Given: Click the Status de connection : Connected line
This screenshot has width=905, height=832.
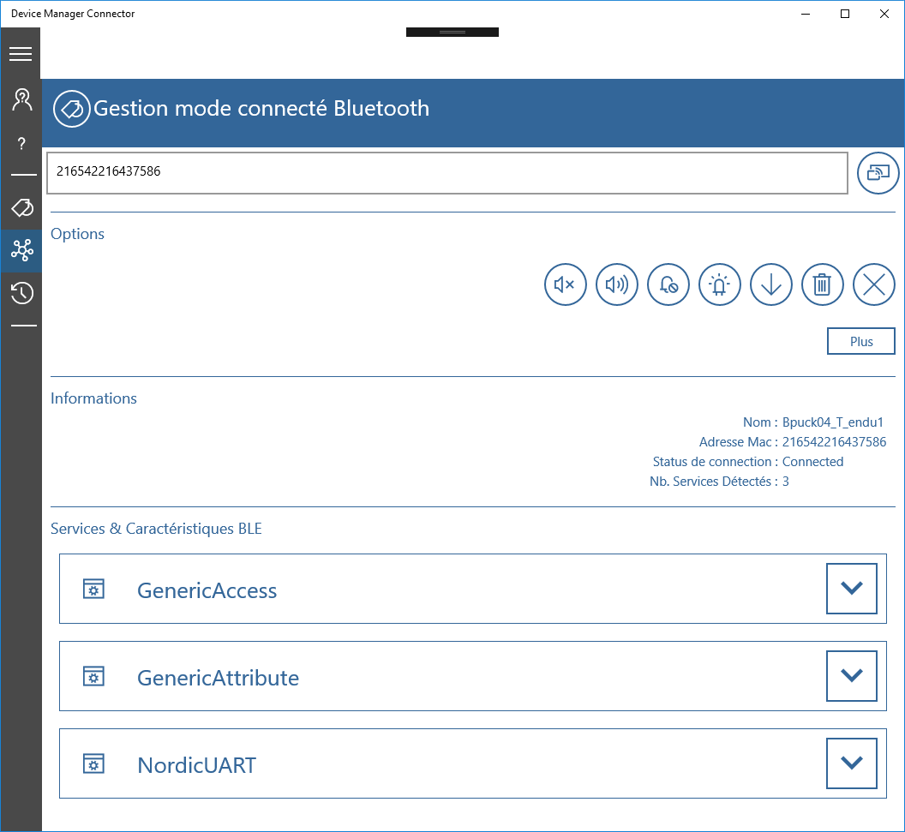Looking at the screenshot, I should [x=747, y=462].
